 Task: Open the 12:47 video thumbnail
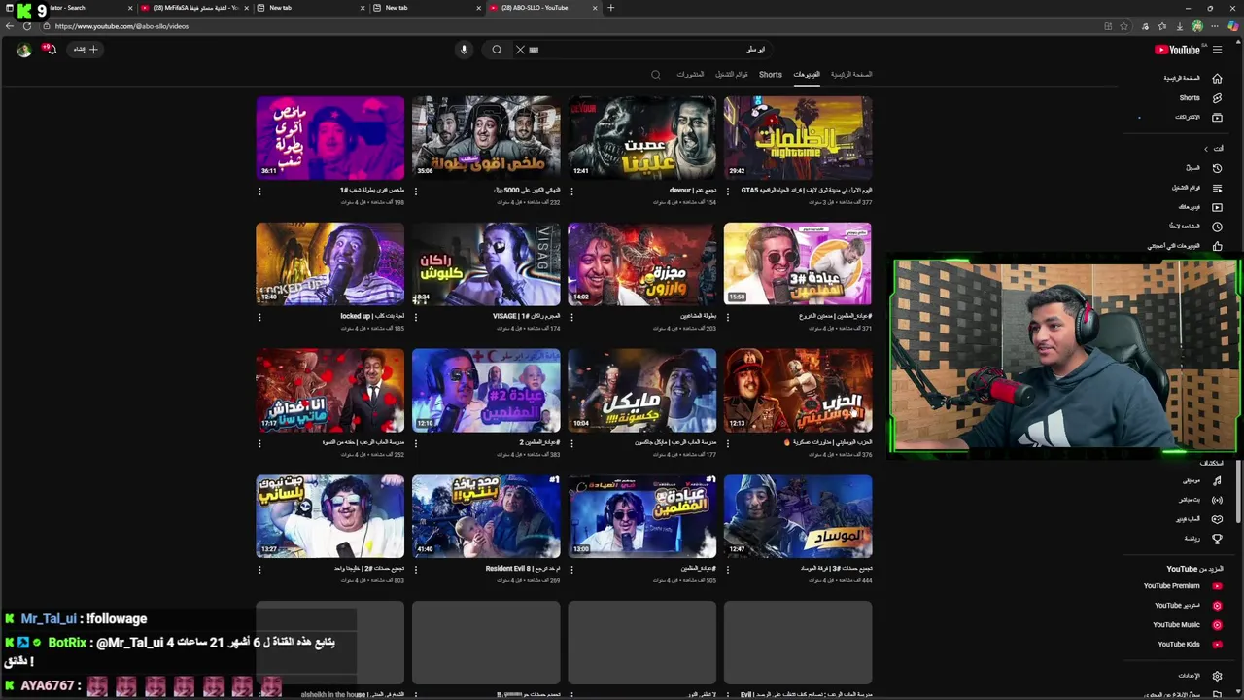pyautogui.click(x=798, y=517)
